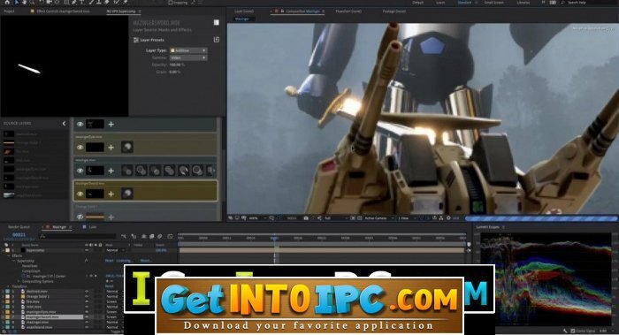The width and height of the screenshot is (619, 335).
Task: Select the Selection arrow tool
Action: [x=17, y=2]
